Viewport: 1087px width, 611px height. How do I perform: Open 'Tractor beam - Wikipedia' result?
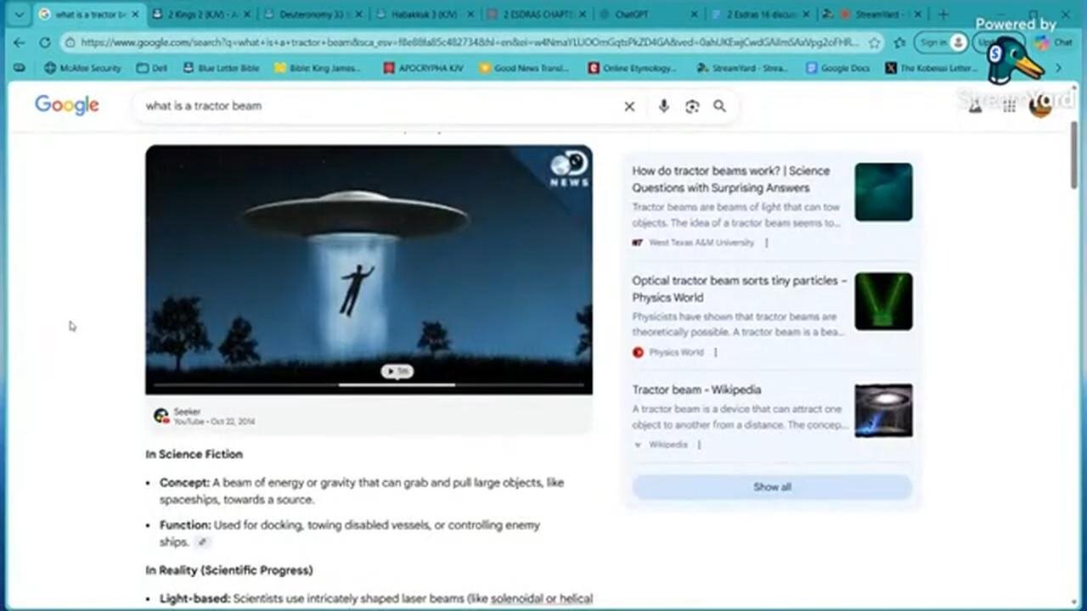pyautogui.click(x=696, y=390)
